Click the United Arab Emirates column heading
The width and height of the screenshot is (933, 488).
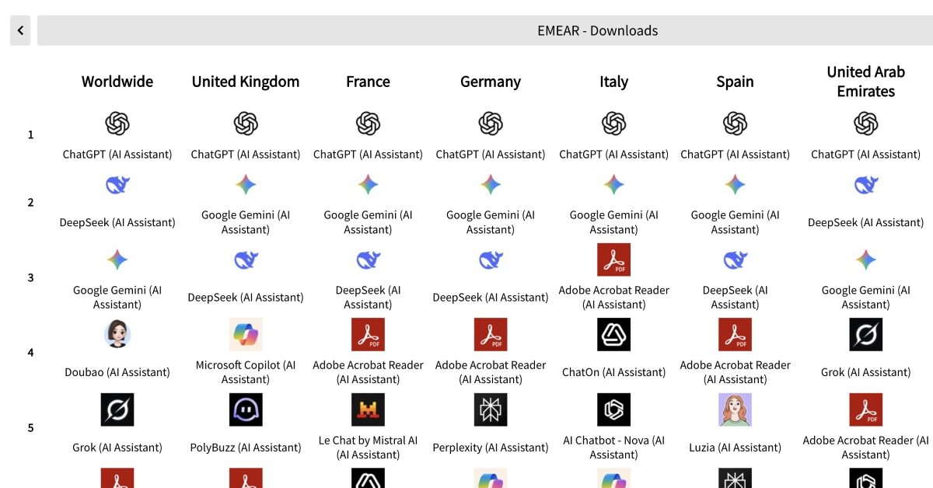(865, 82)
